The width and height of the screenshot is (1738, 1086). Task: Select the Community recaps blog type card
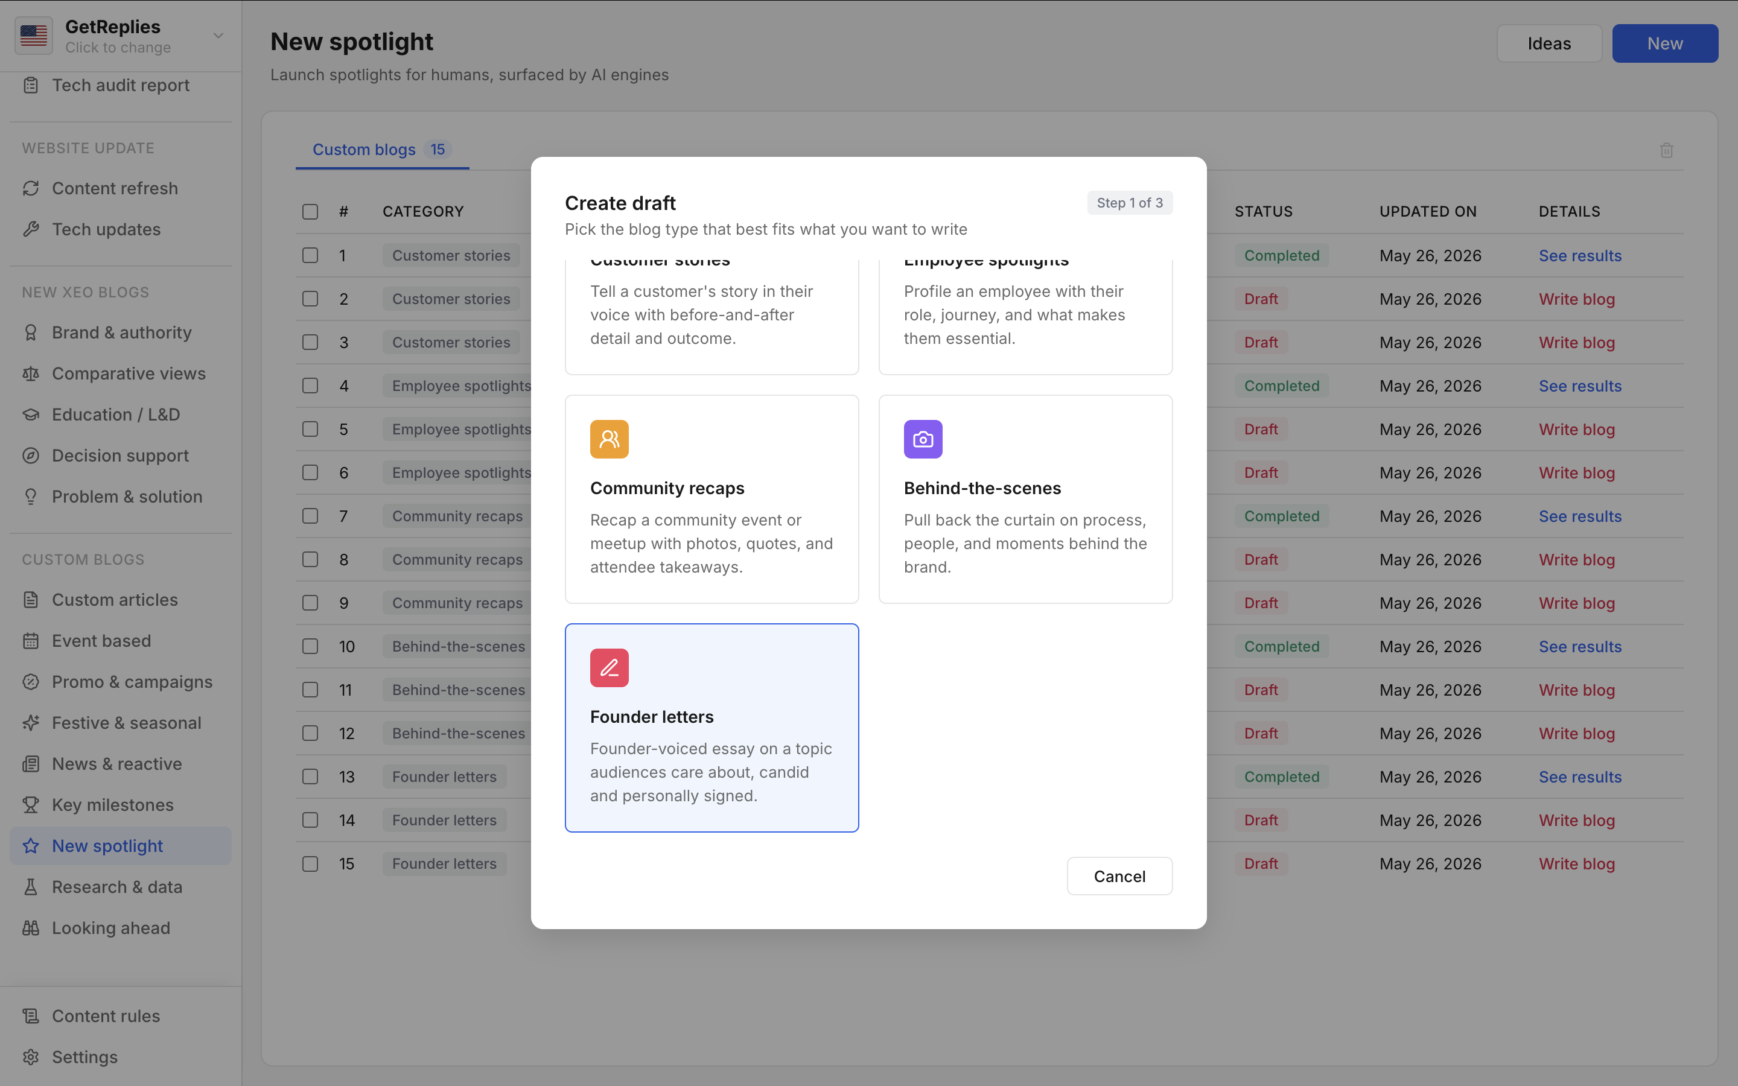click(x=711, y=499)
